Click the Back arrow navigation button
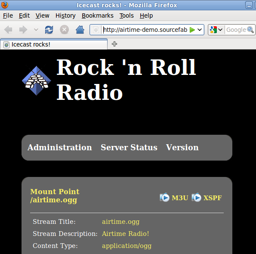This screenshot has height=254, width=256. 8,30
